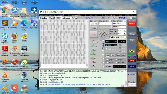Click the right arrow of the diamond pad

coord(106,34)
